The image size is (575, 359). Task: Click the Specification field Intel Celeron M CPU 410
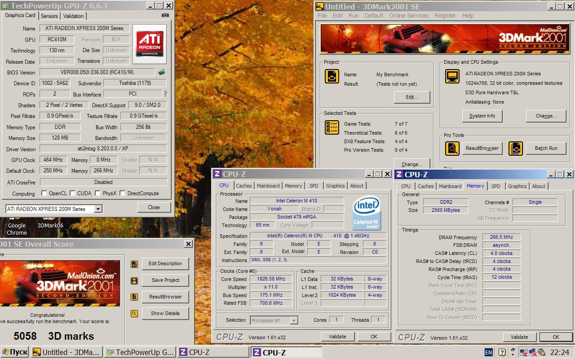[318, 236]
